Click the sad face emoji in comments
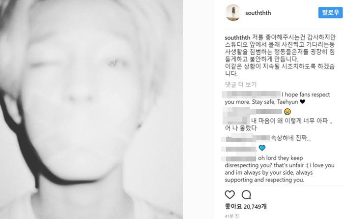Screen dimensions: 344x219 [x=287, y=112]
